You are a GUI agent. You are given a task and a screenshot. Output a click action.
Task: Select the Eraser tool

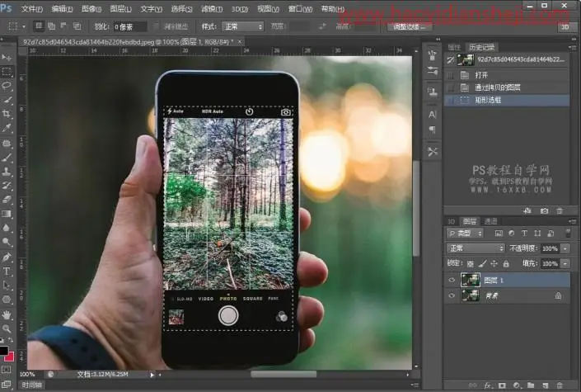coord(7,200)
